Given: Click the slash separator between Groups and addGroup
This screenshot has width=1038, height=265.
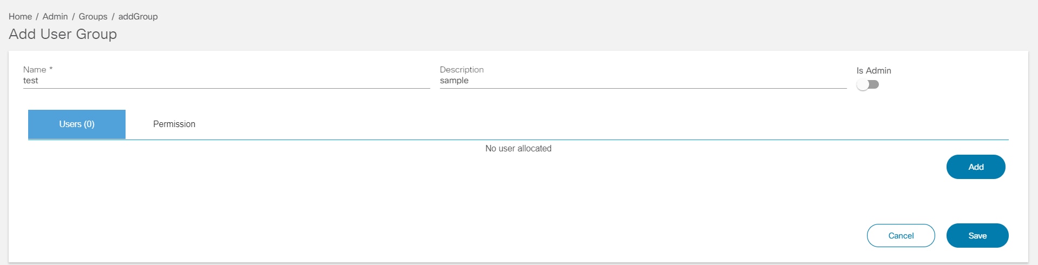Looking at the screenshot, I should coord(113,17).
